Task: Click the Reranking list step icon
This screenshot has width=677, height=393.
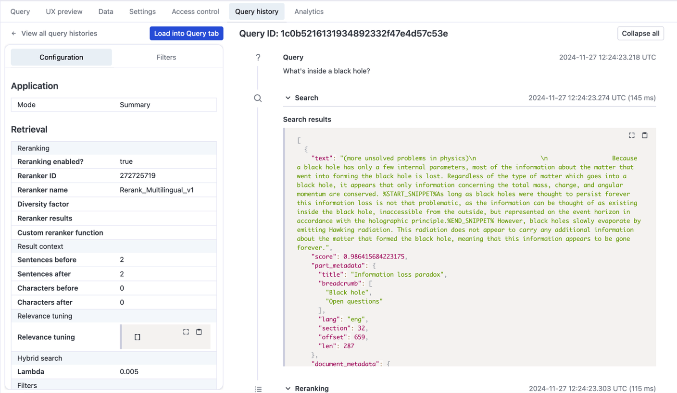Action: (x=258, y=389)
